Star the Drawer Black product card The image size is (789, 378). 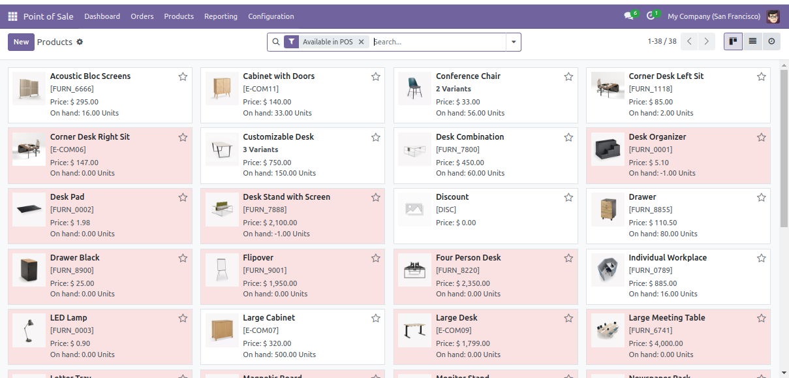[183, 258]
